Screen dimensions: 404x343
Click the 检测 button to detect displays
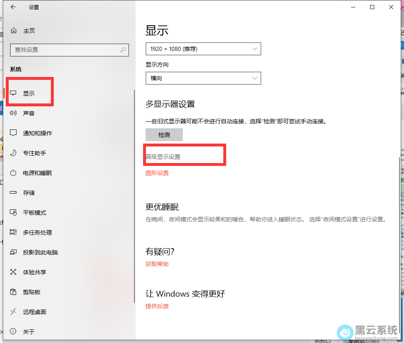[x=164, y=134]
